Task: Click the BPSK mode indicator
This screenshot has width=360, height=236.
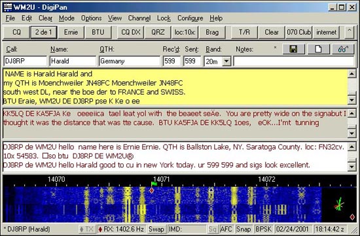Action: click(264, 229)
